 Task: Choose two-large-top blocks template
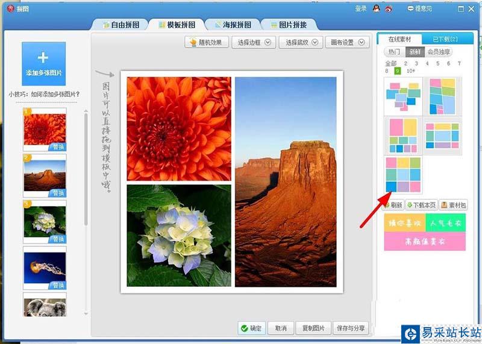click(x=403, y=136)
